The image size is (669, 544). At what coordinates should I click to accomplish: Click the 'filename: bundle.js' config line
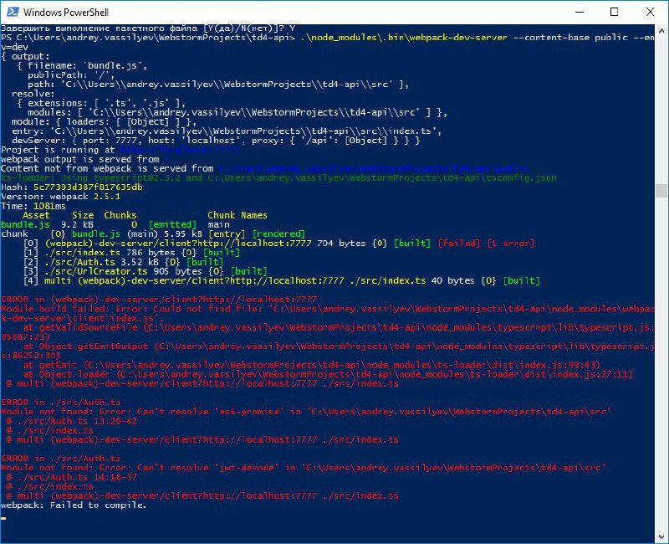tap(82, 66)
